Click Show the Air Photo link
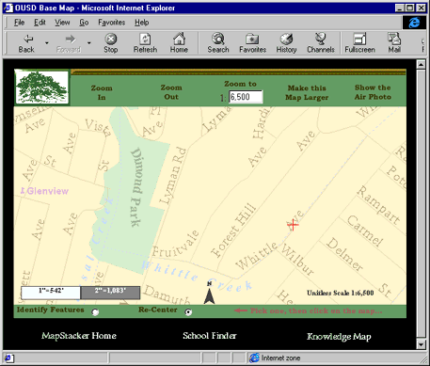430x366 pixels. tap(373, 92)
